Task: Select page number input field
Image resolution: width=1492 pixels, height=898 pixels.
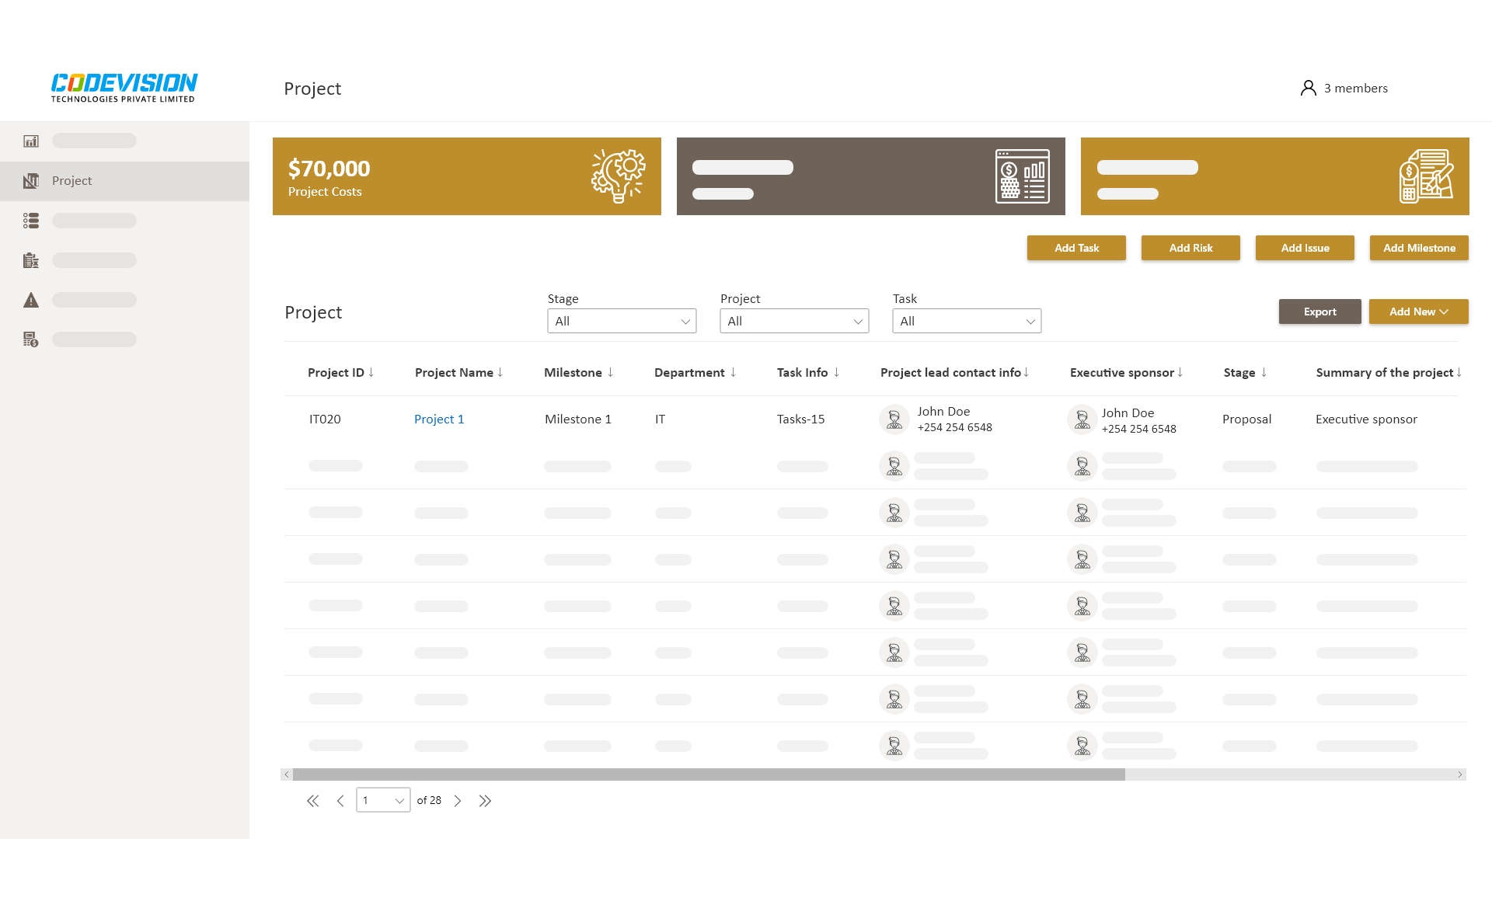Action: coord(382,800)
